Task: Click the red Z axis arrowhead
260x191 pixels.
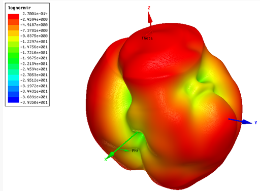Action: click(x=150, y=17)
